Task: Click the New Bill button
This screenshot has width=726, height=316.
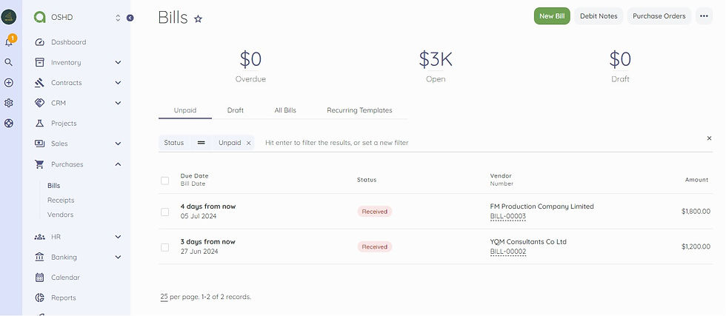Action: coord(552,16)
